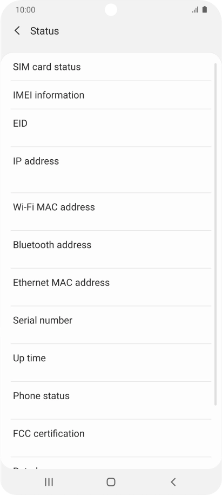The height and width of the screenshot is (495, 222).
Task: Select the Up time row
Action: click(111, 363)
